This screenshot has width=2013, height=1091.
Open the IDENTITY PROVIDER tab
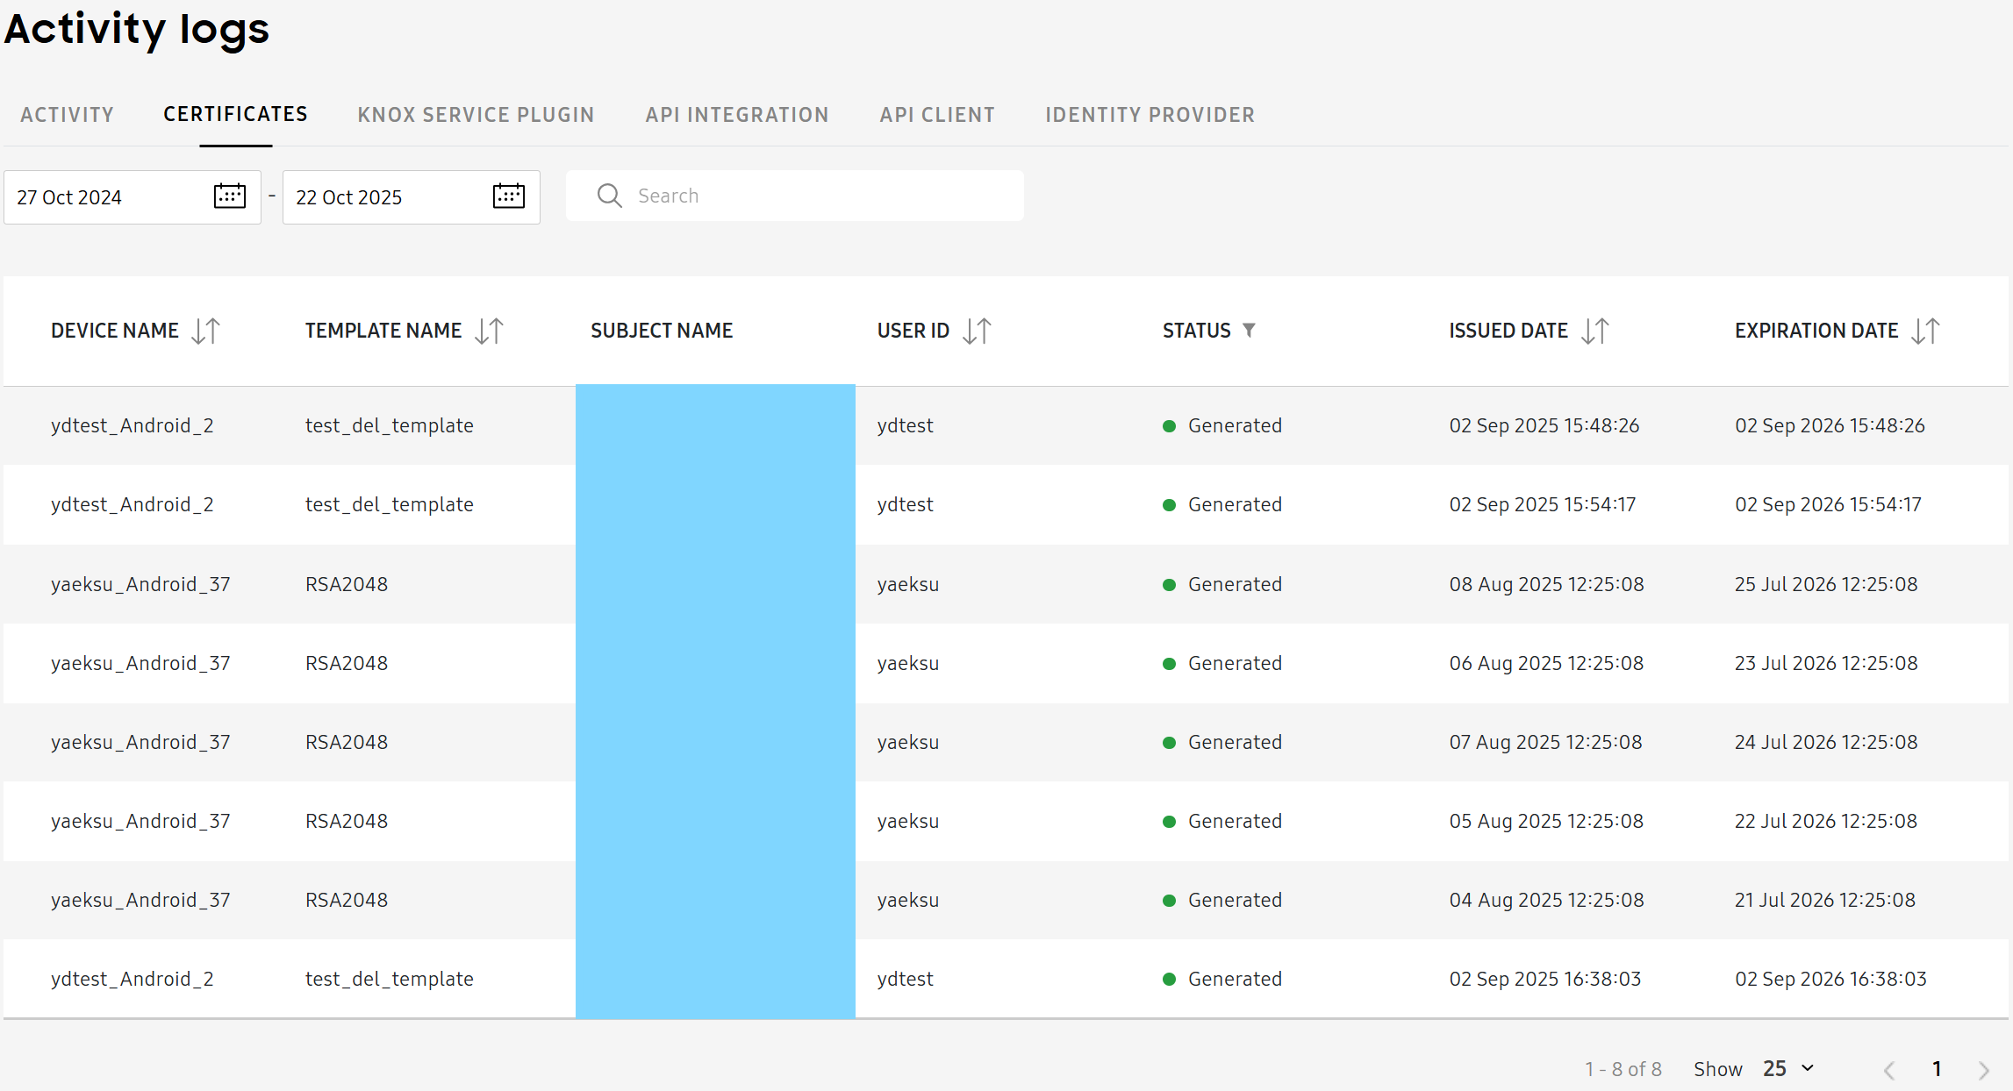coord(1150,114)
